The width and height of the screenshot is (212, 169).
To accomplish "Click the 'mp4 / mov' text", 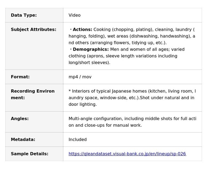I will click(80, 77).
